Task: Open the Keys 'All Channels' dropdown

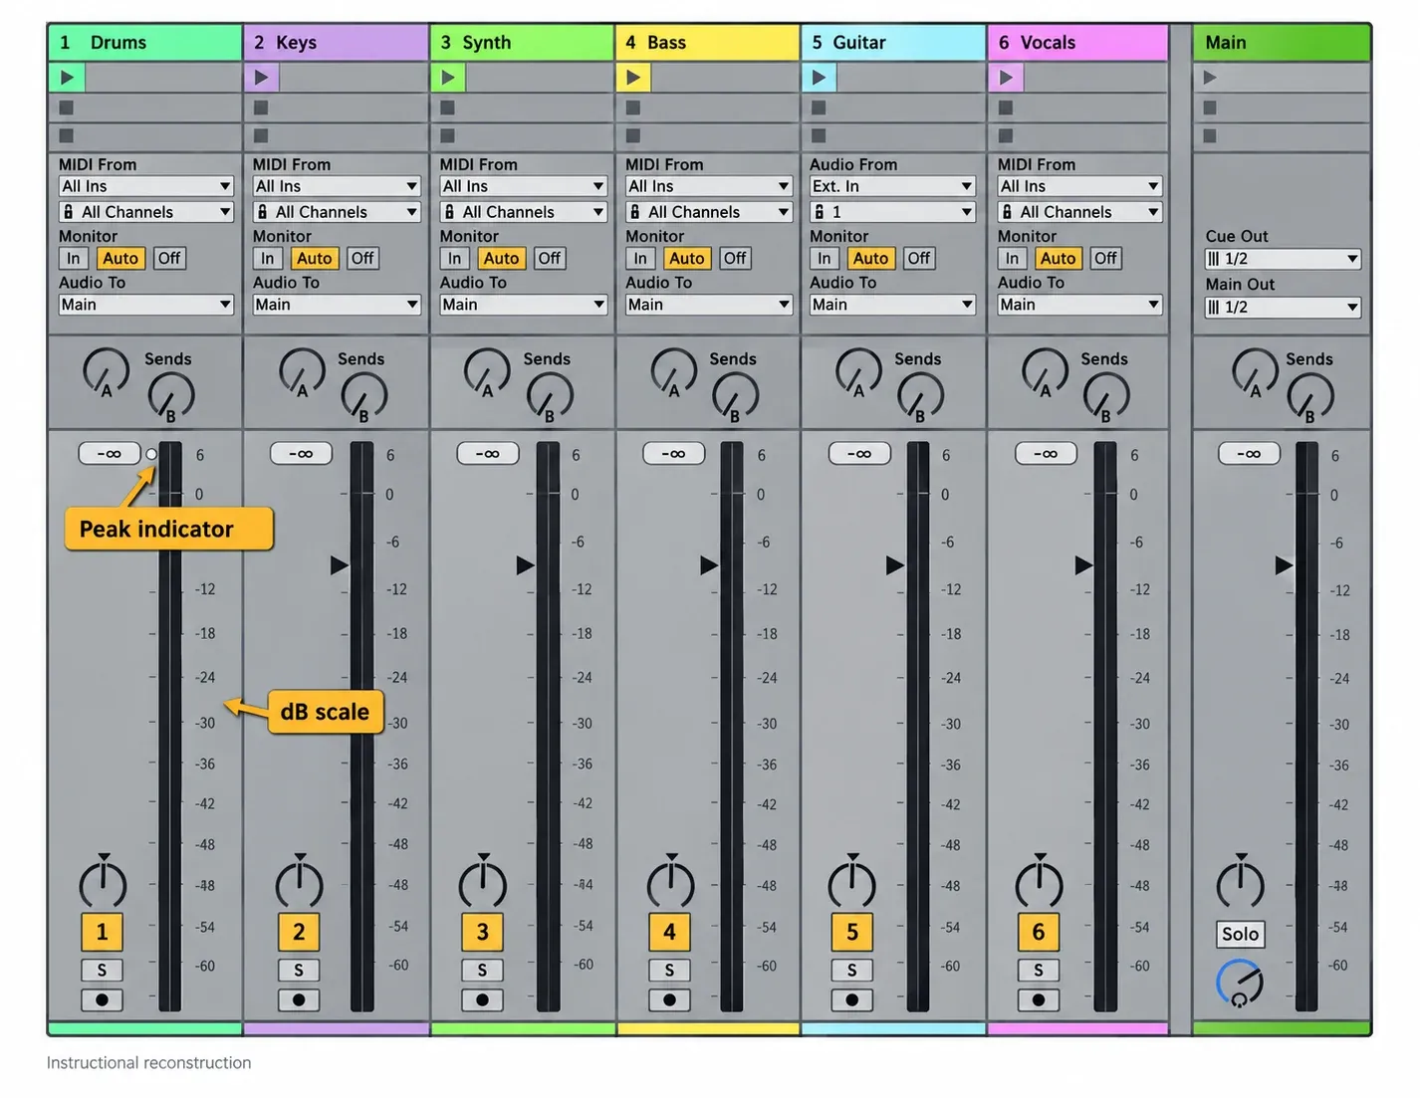Action: point(337,212)
